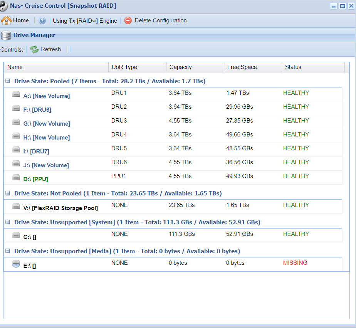
Task: Click the blue help question-mark icon
Action: click(x=42, y=21)
